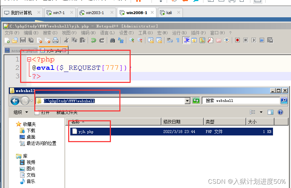Create a new file in Notepad++ toolbar
The width and height of the screenshot is (291, 188).
point(7,40)
